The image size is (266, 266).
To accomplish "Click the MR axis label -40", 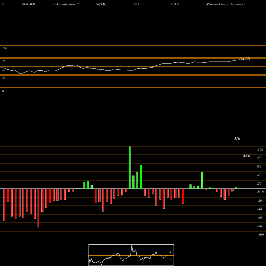I will click(260, 209).
